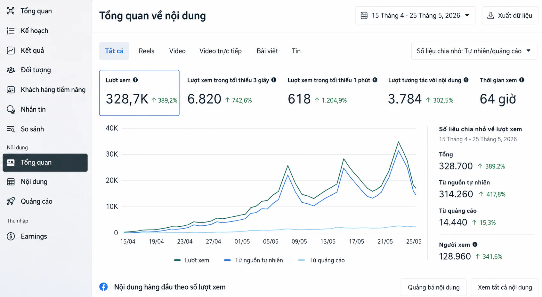Toggle Từ quảng cáo legend color swatch
This screenshot has width=542, height=297.
click(302, 260)
